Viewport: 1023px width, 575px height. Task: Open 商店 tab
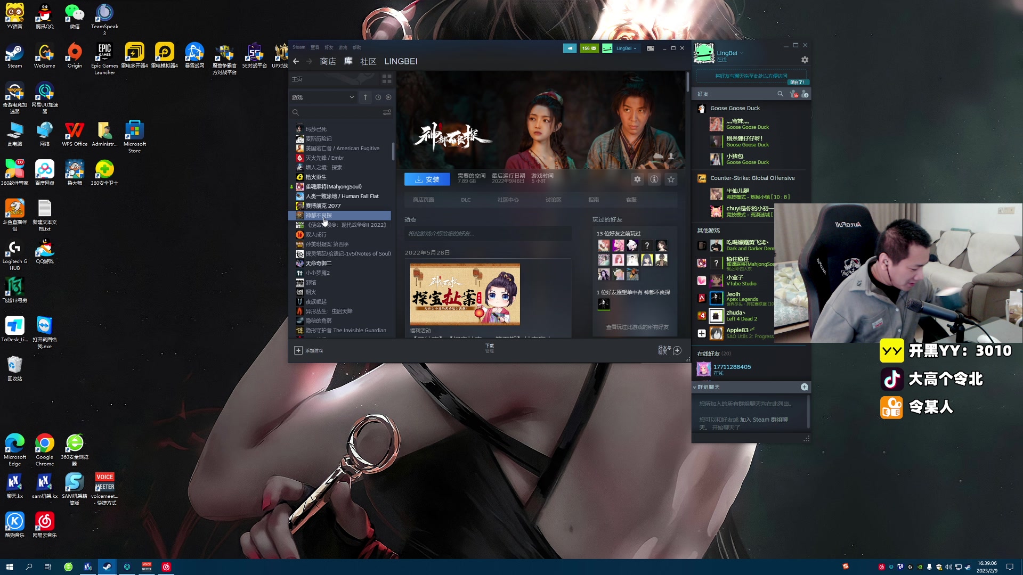[328, 61]
